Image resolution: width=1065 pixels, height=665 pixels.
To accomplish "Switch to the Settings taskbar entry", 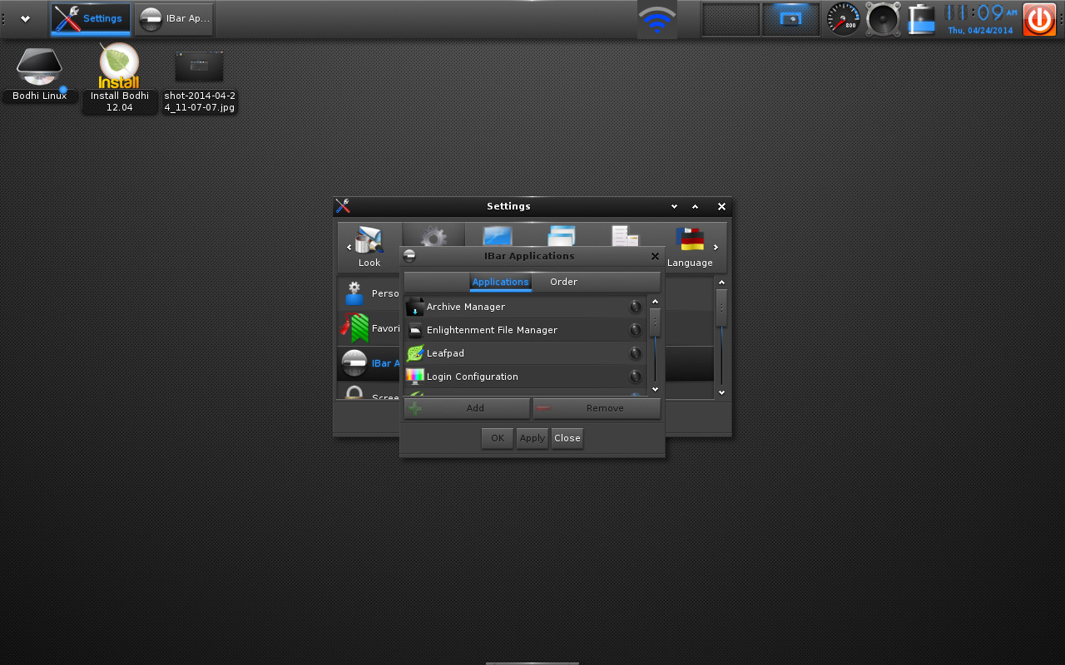I will (90, 19).
